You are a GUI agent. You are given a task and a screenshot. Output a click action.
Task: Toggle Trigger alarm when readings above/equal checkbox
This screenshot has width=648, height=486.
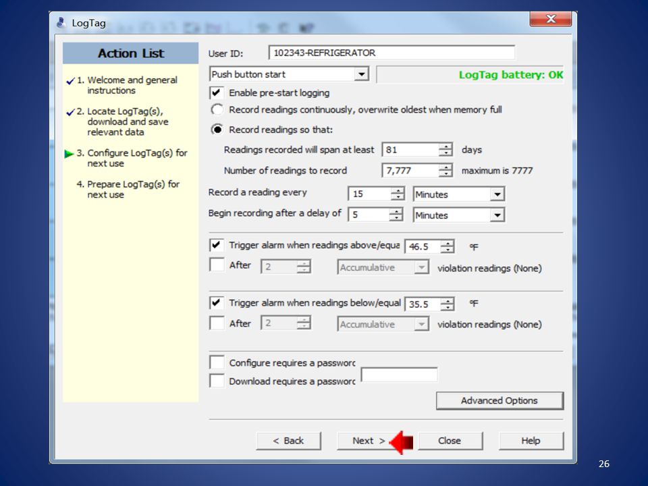(x=217, y=245)
